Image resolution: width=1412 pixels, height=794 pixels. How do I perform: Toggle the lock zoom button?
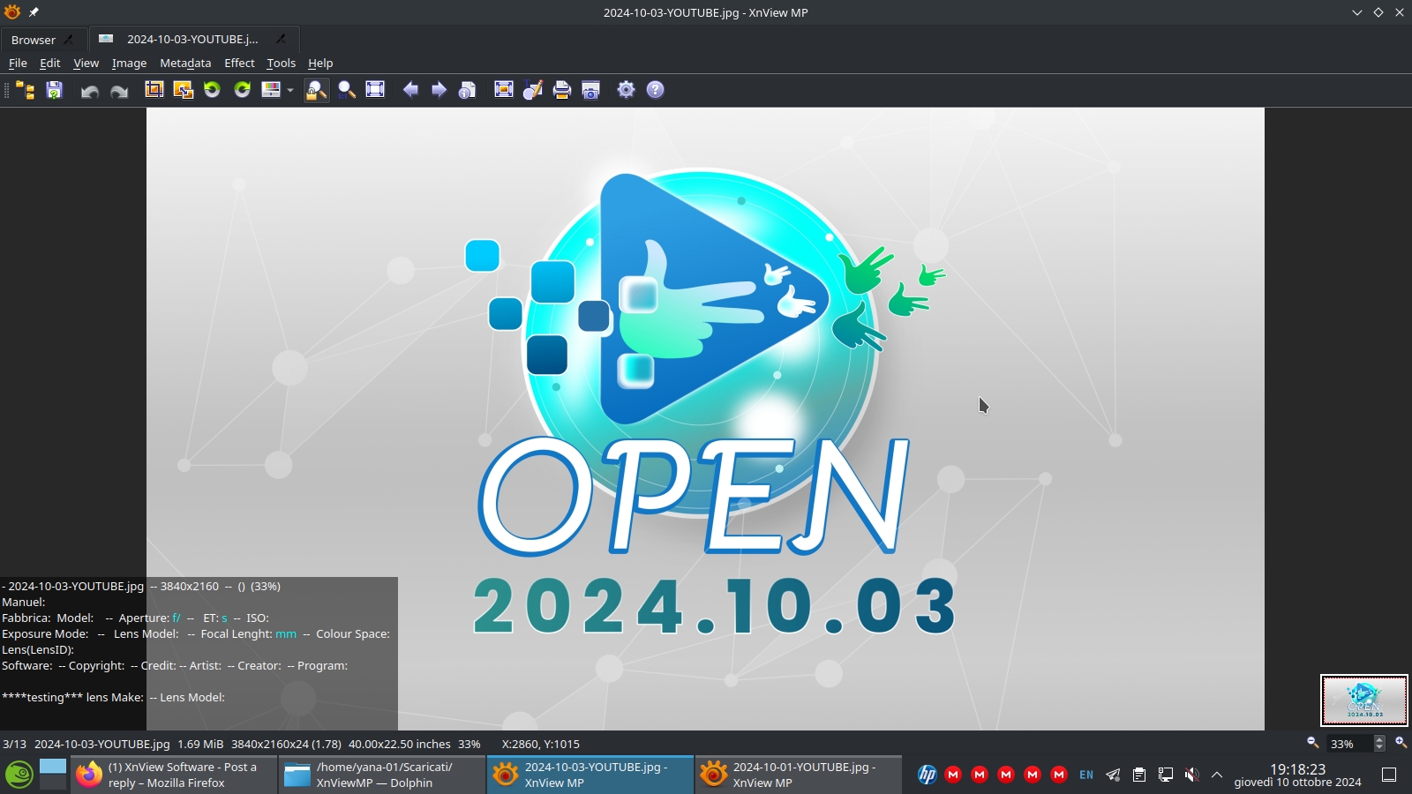click(317, 90)
